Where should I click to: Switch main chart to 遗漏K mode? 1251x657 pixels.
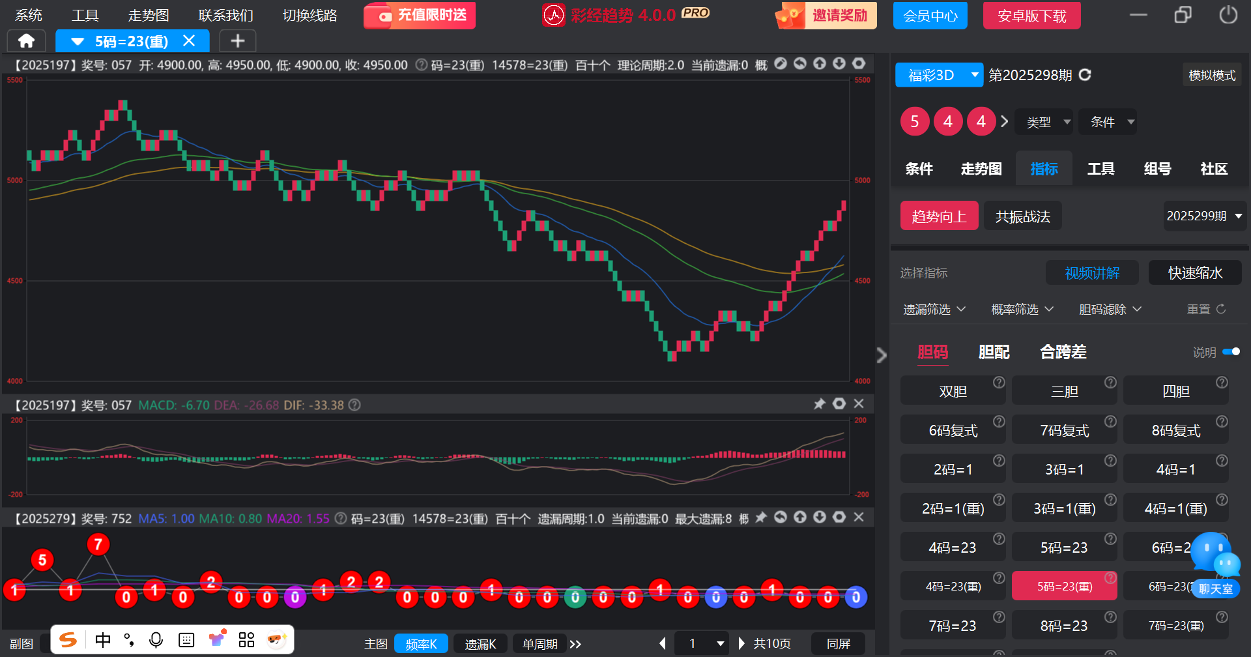[480, 644]
